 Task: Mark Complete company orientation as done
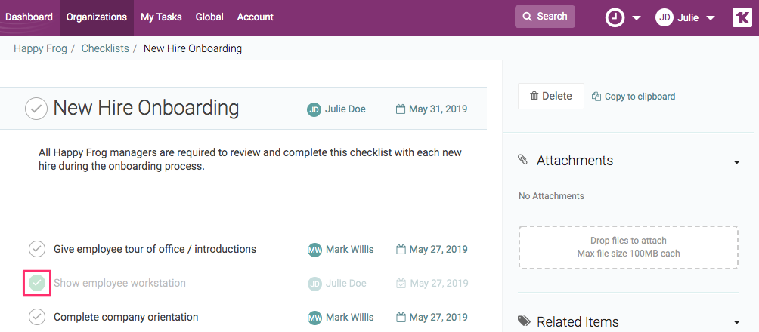[37, 318]
